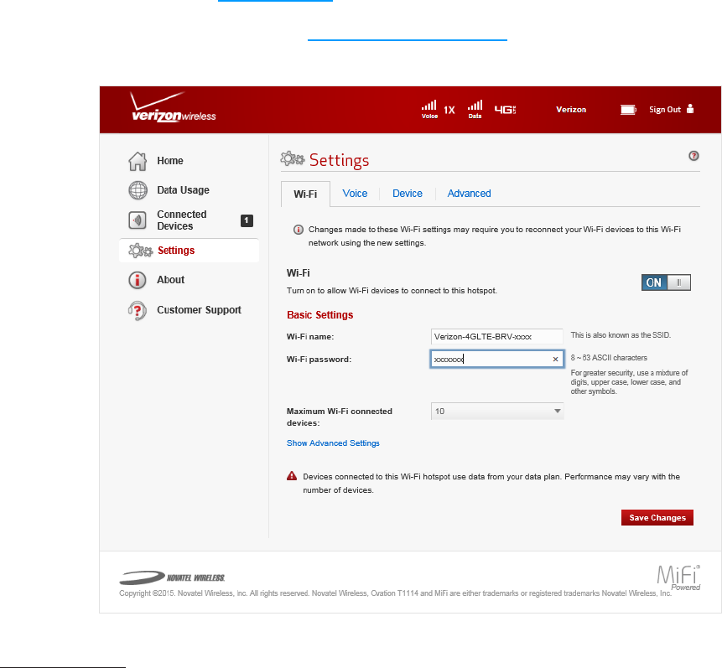Clear the Wi-Fi password with X icon

pyautogui.click(x=555, y=359)
